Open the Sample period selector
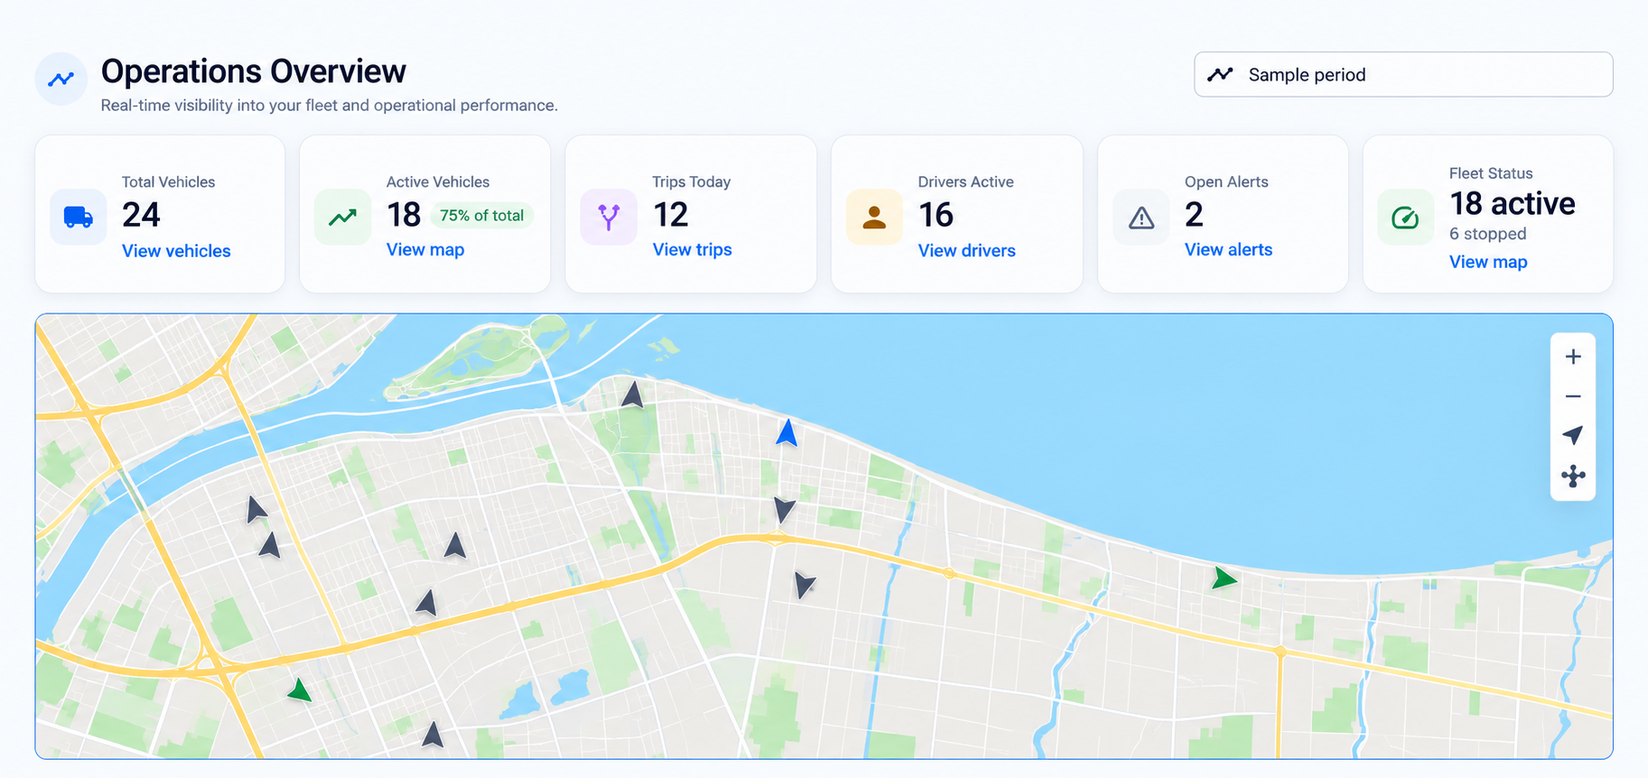The width and height of the screenshot is (1648, 778). tap(1403, 75)
